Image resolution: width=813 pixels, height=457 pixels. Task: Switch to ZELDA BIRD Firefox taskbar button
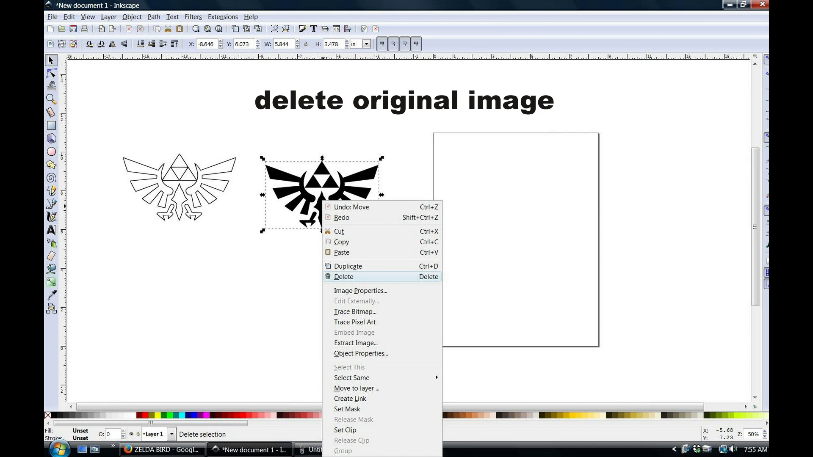click(163, 449)
